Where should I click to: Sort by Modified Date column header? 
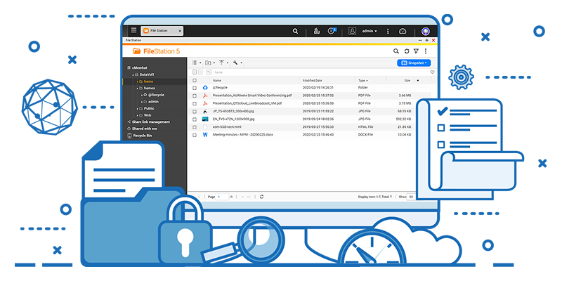313,80
